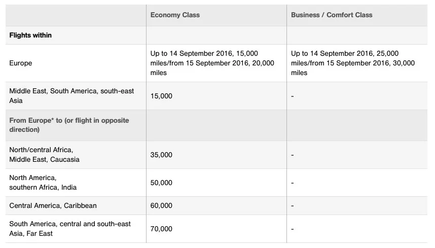435x248 pixels.
Task: Click business class dash for Central America row
Action: 293,206
